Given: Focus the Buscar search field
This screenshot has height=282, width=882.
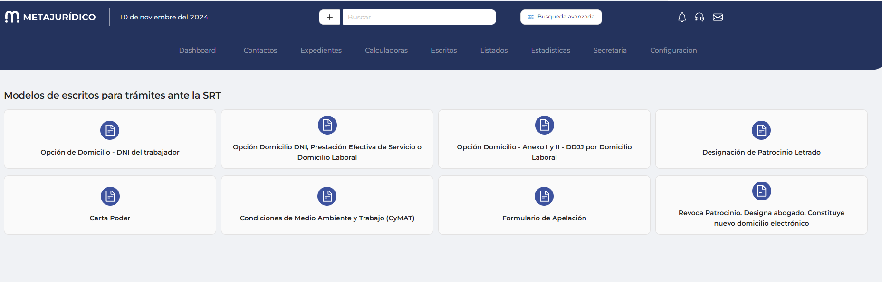Looking at the screenshot, I should pyautogui.click(x=419, y=17).
